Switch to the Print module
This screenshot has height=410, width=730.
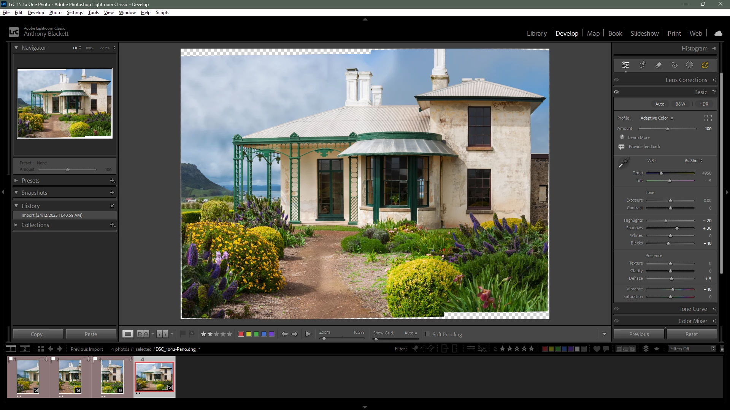click(x=674, y=33)
